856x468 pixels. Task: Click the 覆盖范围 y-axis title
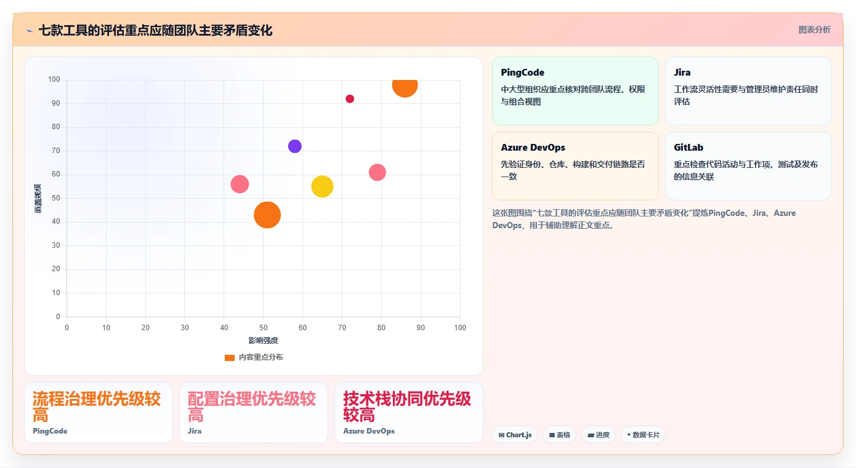point(38,198)
